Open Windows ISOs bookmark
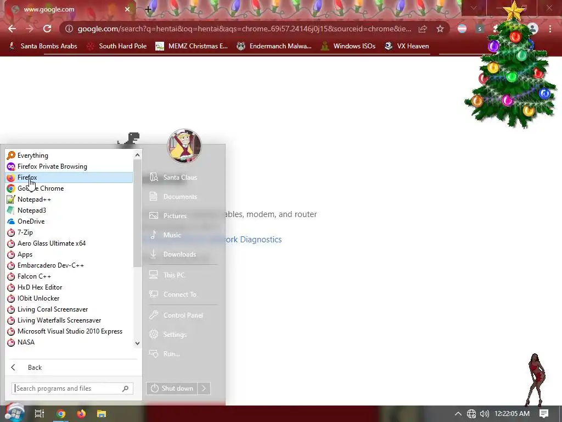 click(349, 46)
